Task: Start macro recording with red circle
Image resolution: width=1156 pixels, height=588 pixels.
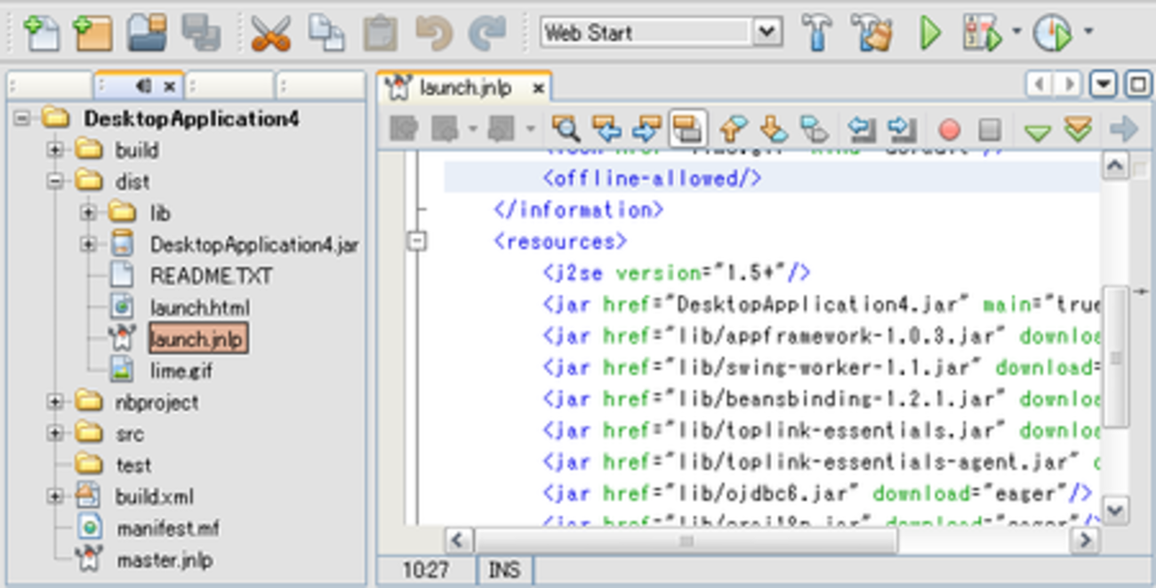Action: [x=949, y=130]
